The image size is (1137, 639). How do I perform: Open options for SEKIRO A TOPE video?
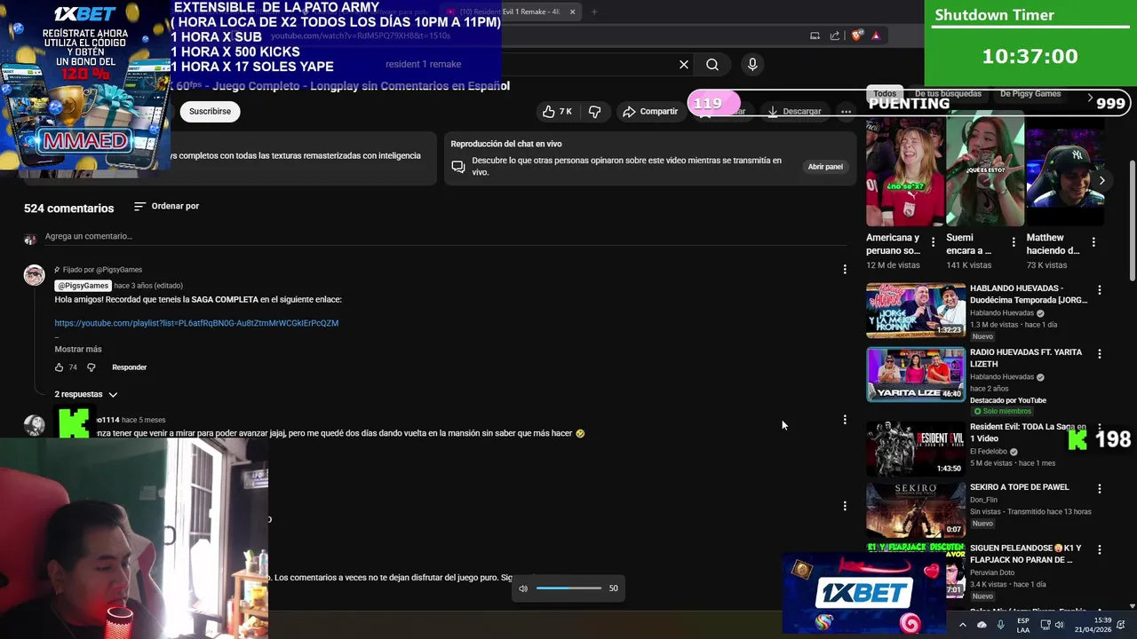(1100, 489)
